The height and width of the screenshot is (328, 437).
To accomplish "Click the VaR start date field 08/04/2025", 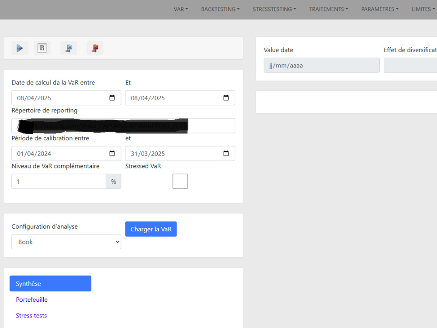I will (x=66, y=98).
